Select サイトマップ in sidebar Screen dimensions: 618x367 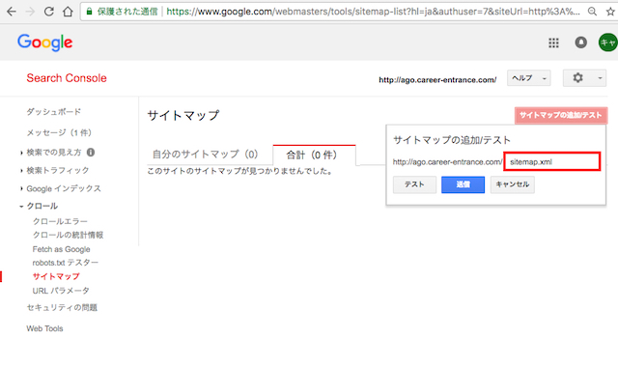pos(56,277)
